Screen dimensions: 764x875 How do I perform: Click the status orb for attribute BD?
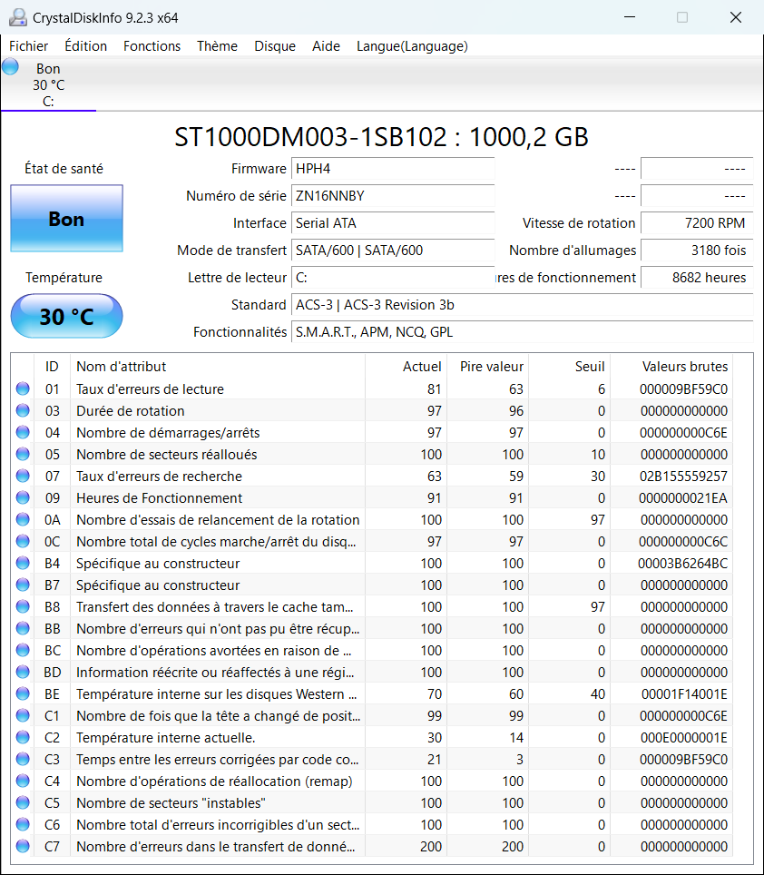coord(23,672)
